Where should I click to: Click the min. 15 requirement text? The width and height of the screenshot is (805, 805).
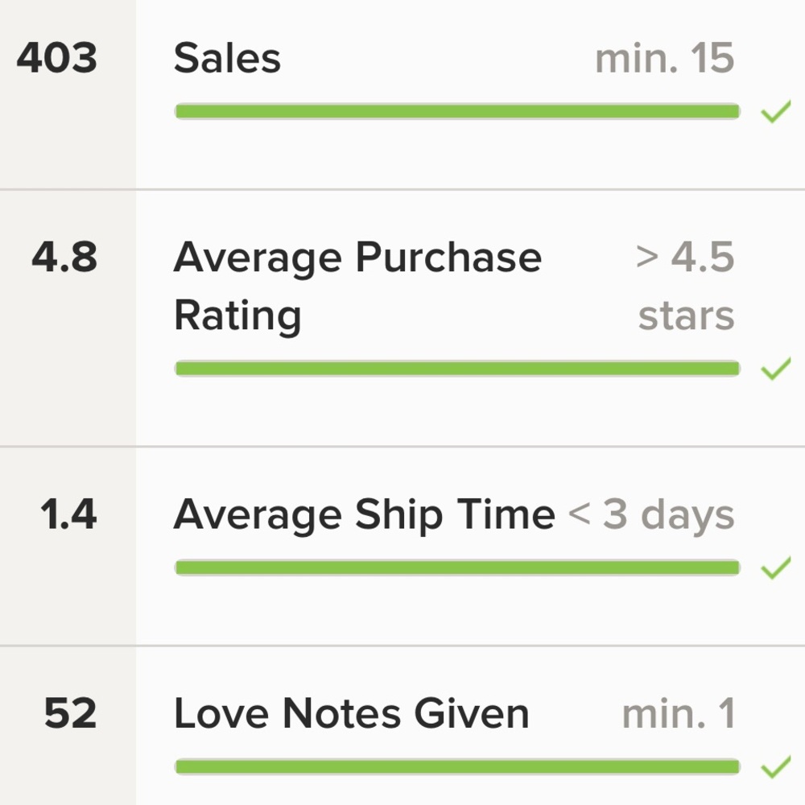click(x=664, y=59)
